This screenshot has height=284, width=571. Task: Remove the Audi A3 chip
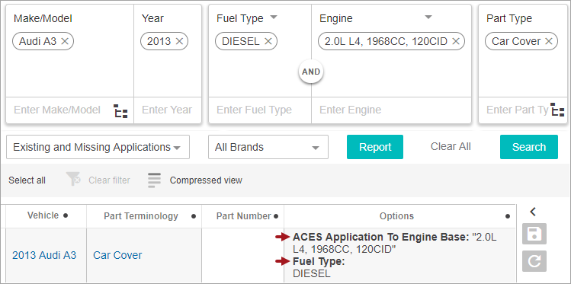pos(65,41)
